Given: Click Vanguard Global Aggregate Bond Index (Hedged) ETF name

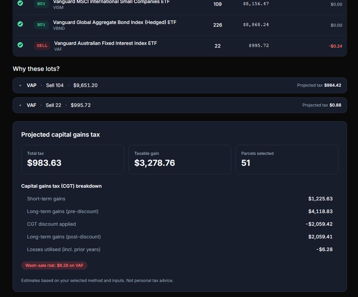Looking at the screenshot, I should 115,22.
